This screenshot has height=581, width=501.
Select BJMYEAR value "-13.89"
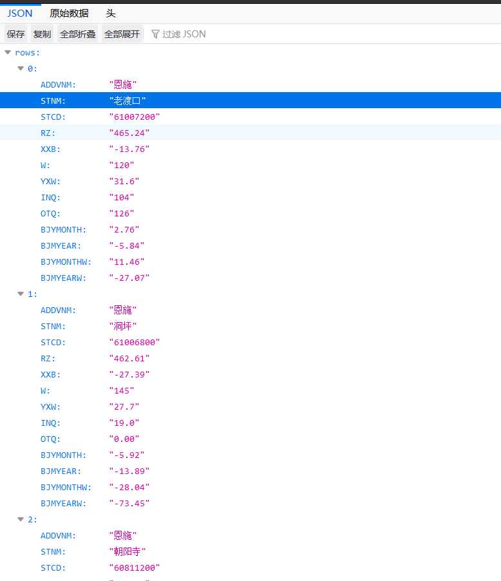pos(129,471)
